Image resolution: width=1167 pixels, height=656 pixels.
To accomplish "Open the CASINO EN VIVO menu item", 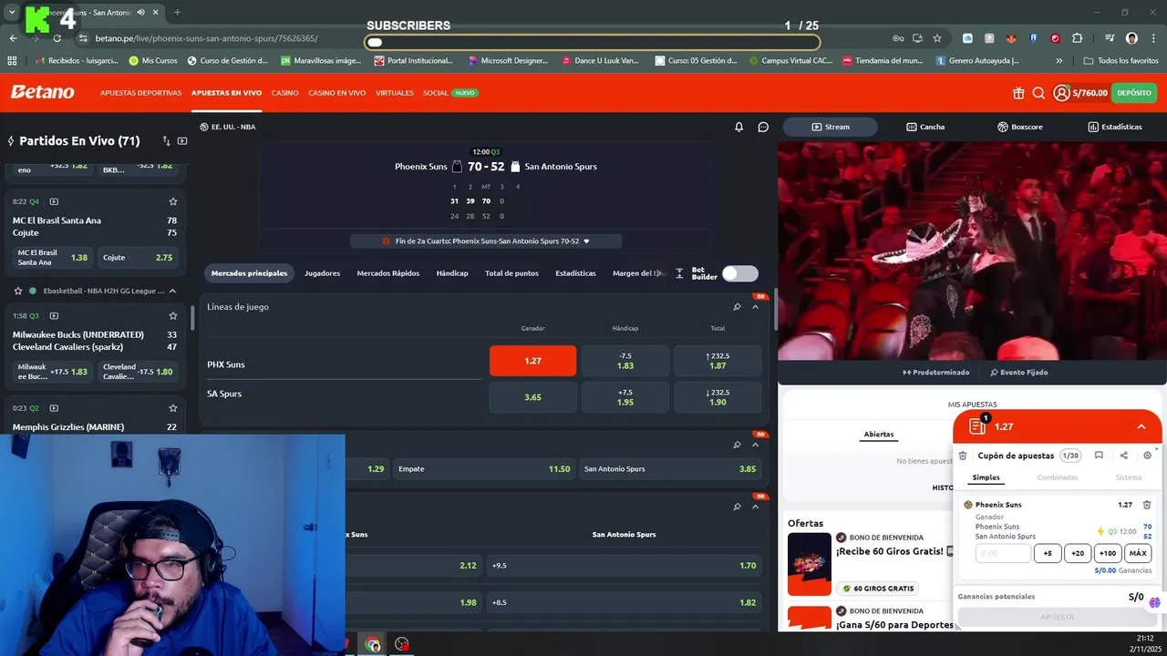I will coord(336,93).
